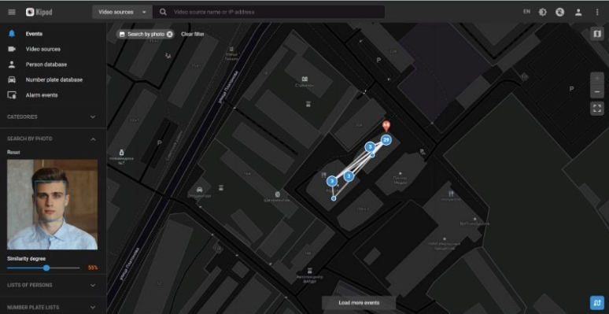Screen dimensions: 609x314
Task: Click the uploaded face photo thumbnail
Action: [52, 205]
